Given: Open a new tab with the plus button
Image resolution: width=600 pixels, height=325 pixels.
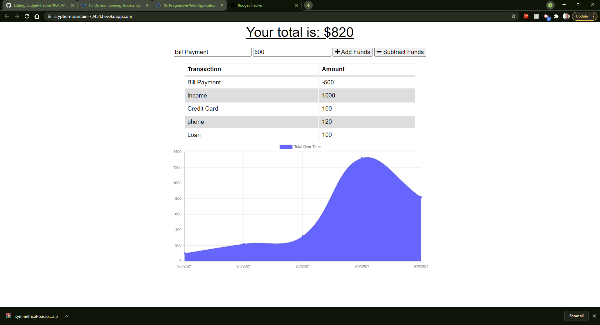Looking at the screenshot, I should coord(308,5).
